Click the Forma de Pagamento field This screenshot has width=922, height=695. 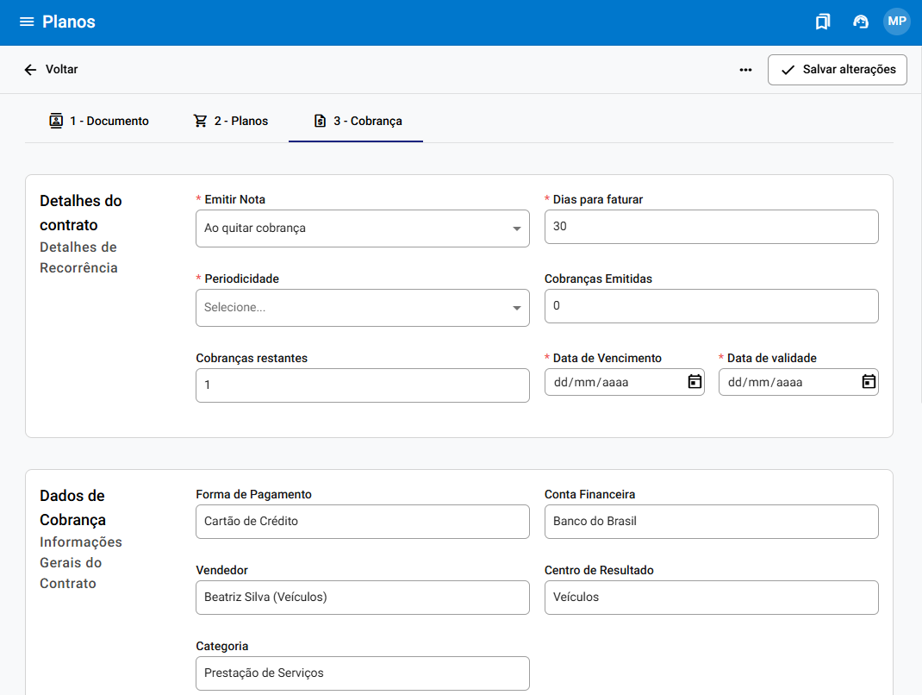click(x=363, y=522)
